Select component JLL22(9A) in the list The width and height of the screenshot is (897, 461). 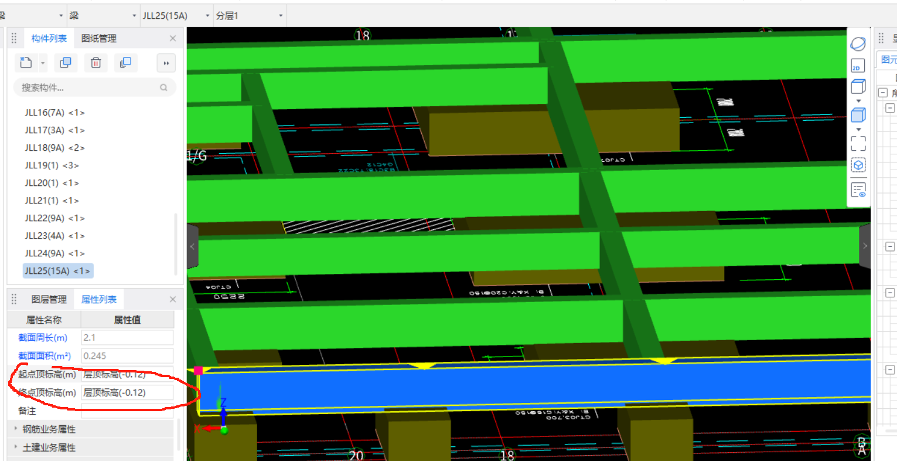click(54, 218)
